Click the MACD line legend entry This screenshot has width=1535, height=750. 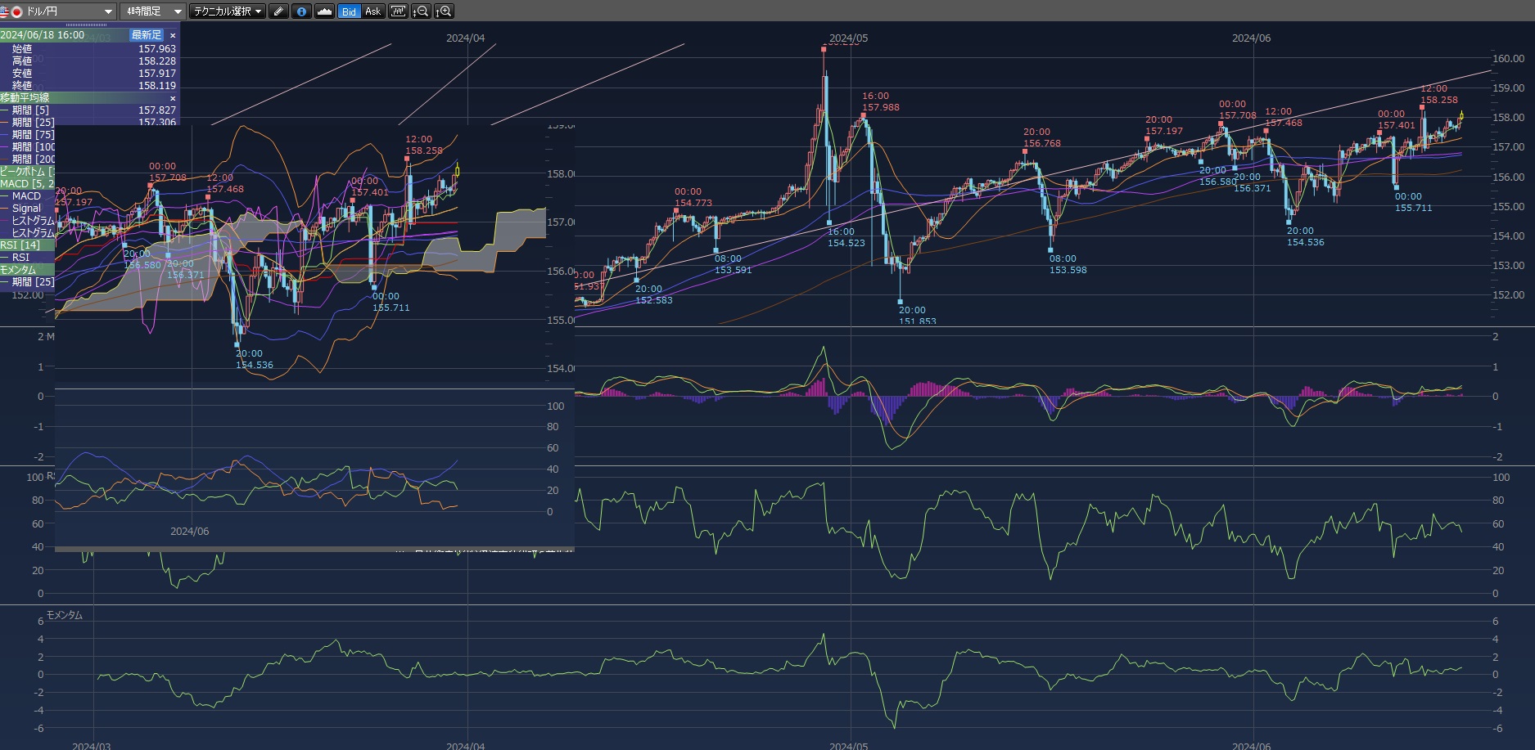[x=26, y=196]
